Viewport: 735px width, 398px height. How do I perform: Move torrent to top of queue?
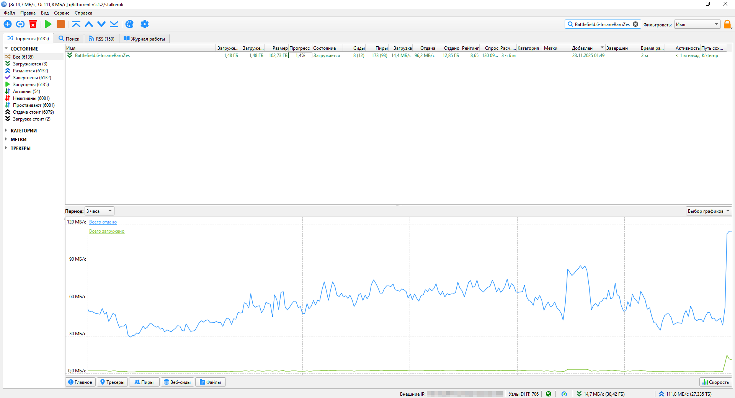point(76,24)
